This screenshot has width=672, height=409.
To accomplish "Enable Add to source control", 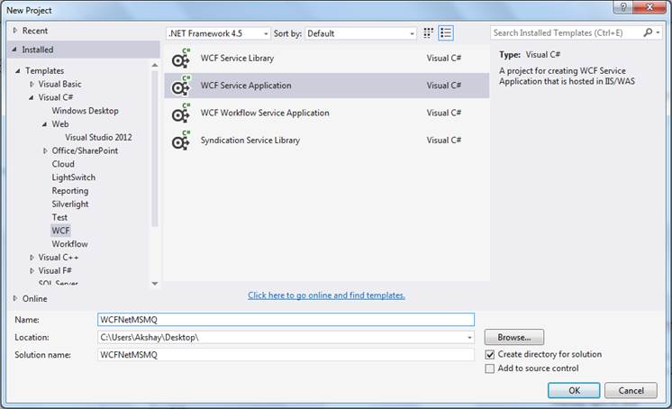I will [x=490, y=368].
